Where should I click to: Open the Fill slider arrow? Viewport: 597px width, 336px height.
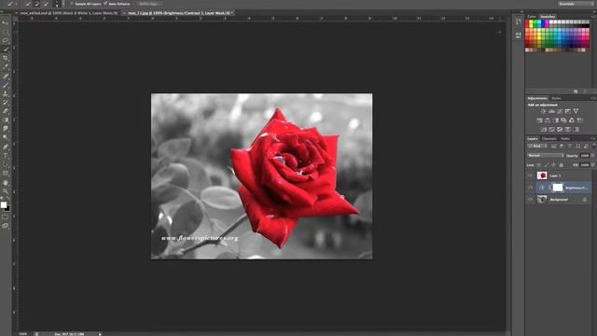pyautogui.click(x=593, y=165)
